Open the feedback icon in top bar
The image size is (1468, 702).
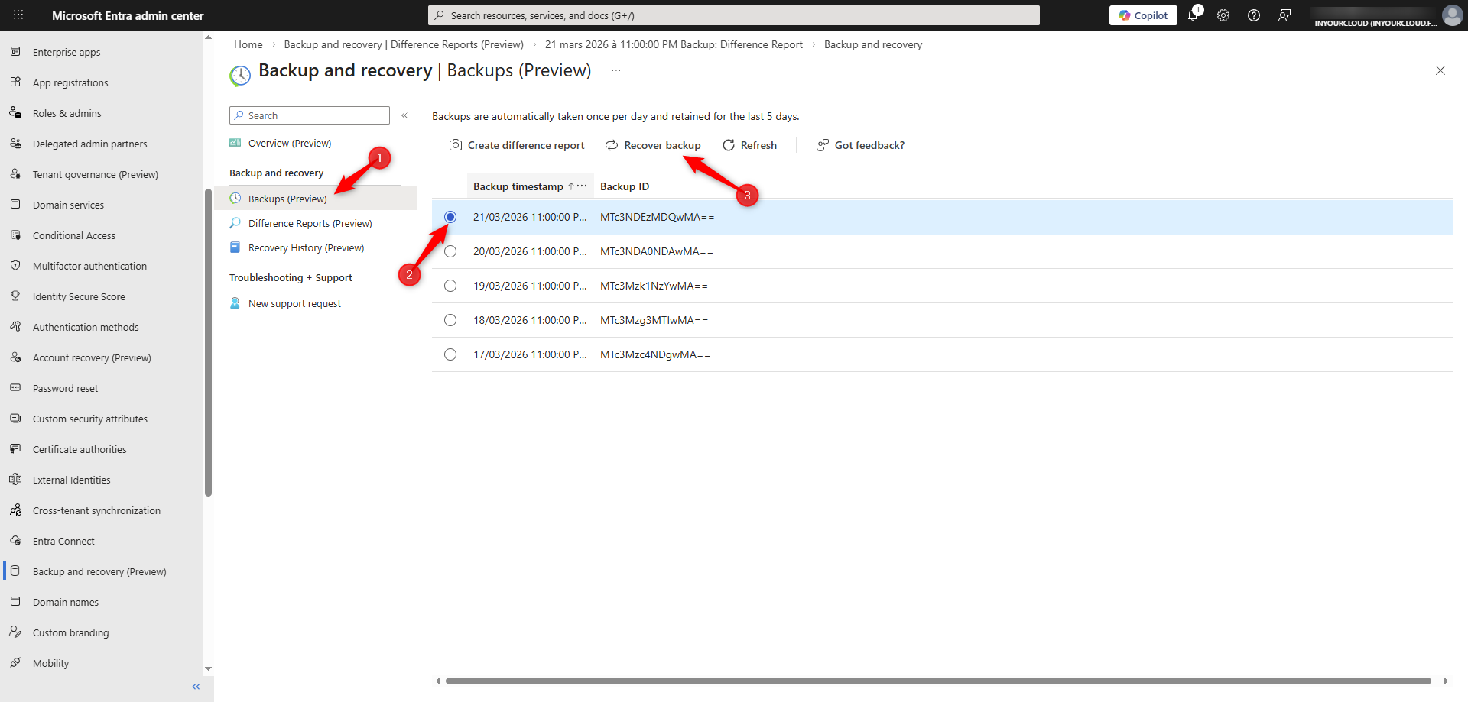1284,15
